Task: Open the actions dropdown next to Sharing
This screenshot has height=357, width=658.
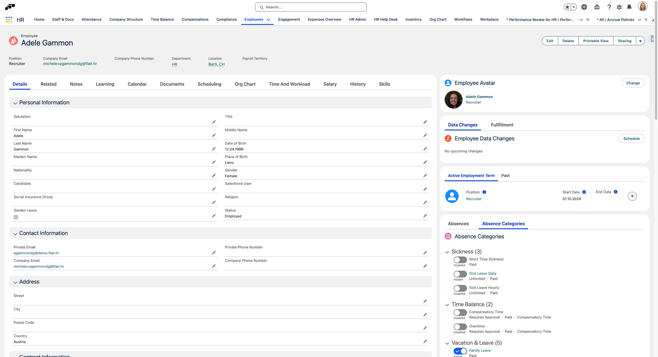Action: (640, 41)
